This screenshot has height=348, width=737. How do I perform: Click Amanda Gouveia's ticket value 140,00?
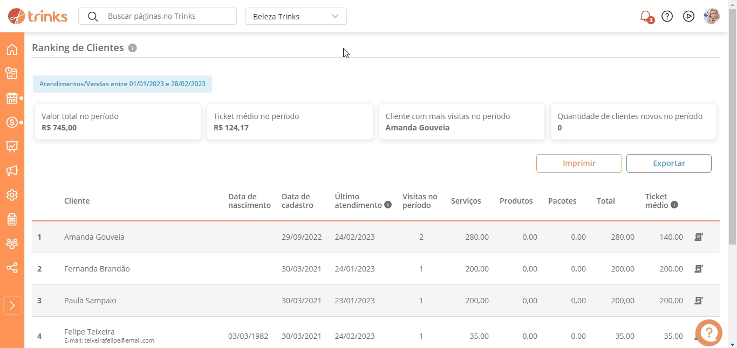click(x=671, y=237)
